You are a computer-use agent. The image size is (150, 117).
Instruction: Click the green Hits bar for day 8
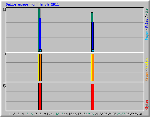click(x=39, y=13)
